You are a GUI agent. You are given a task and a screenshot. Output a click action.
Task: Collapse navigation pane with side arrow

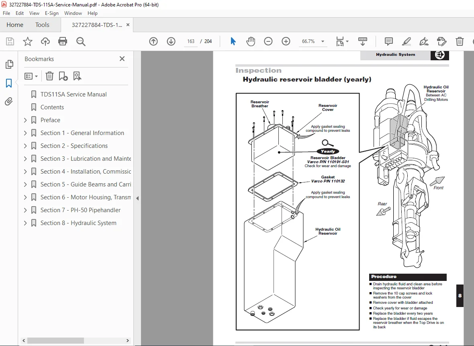click(x=137, y=199)
